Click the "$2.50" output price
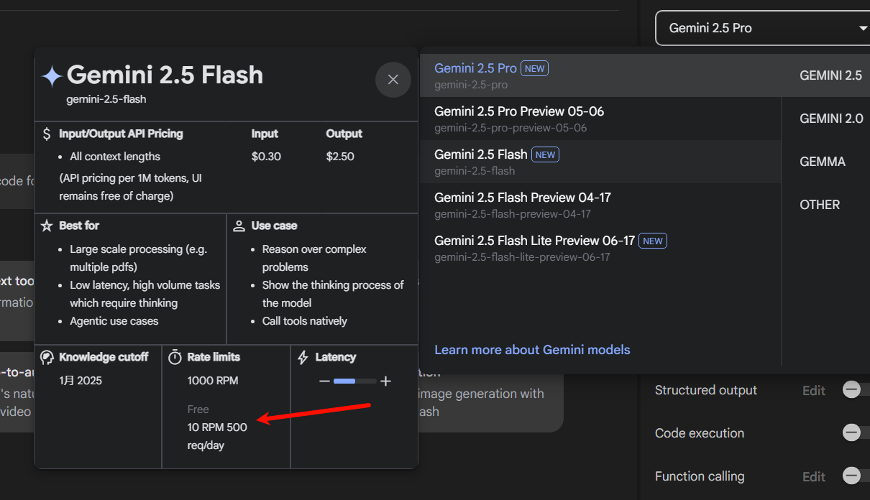 340,157
